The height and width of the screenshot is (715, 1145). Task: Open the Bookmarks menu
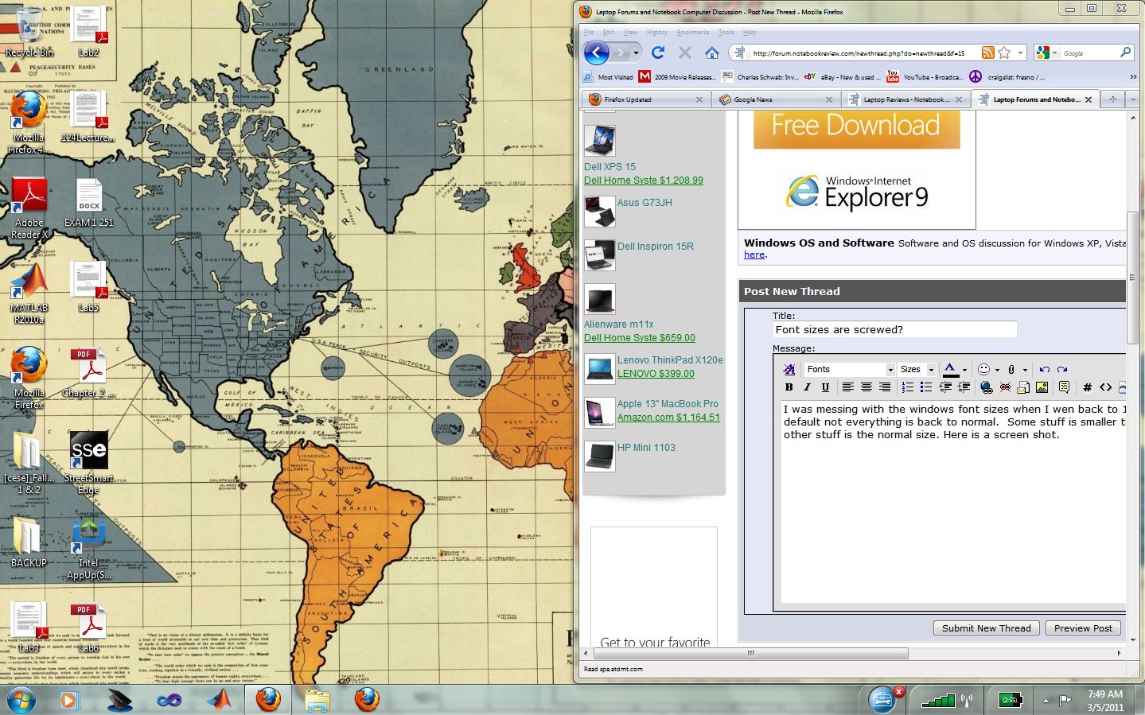692,33
